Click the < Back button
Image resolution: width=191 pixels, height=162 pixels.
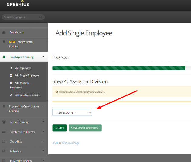pos(60,128)
